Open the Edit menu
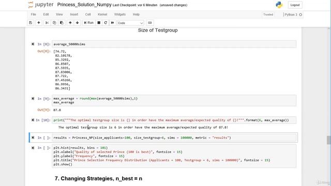The image size is (331, 186). (x=46, y=14)
